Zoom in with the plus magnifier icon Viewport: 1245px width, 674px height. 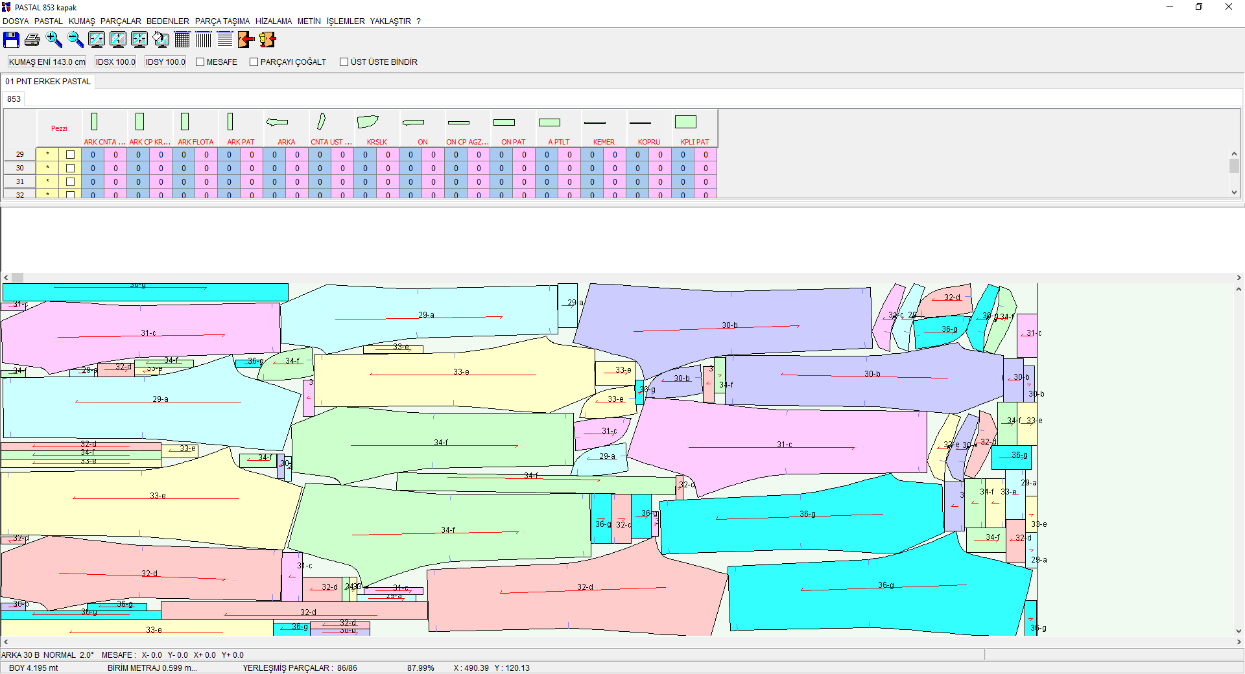coord(54,40)
